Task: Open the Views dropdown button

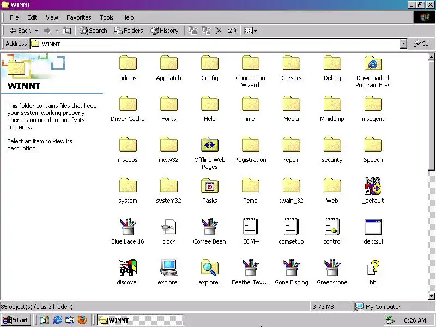Action: [250, 31]
